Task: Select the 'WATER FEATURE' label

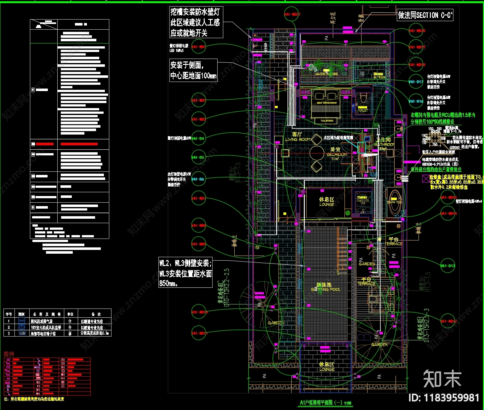Action: 326,74
